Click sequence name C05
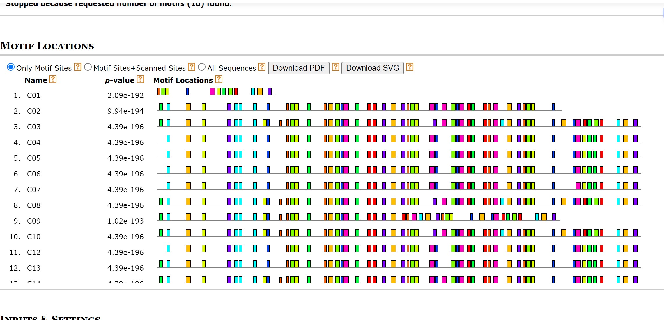 pos(33,158)
